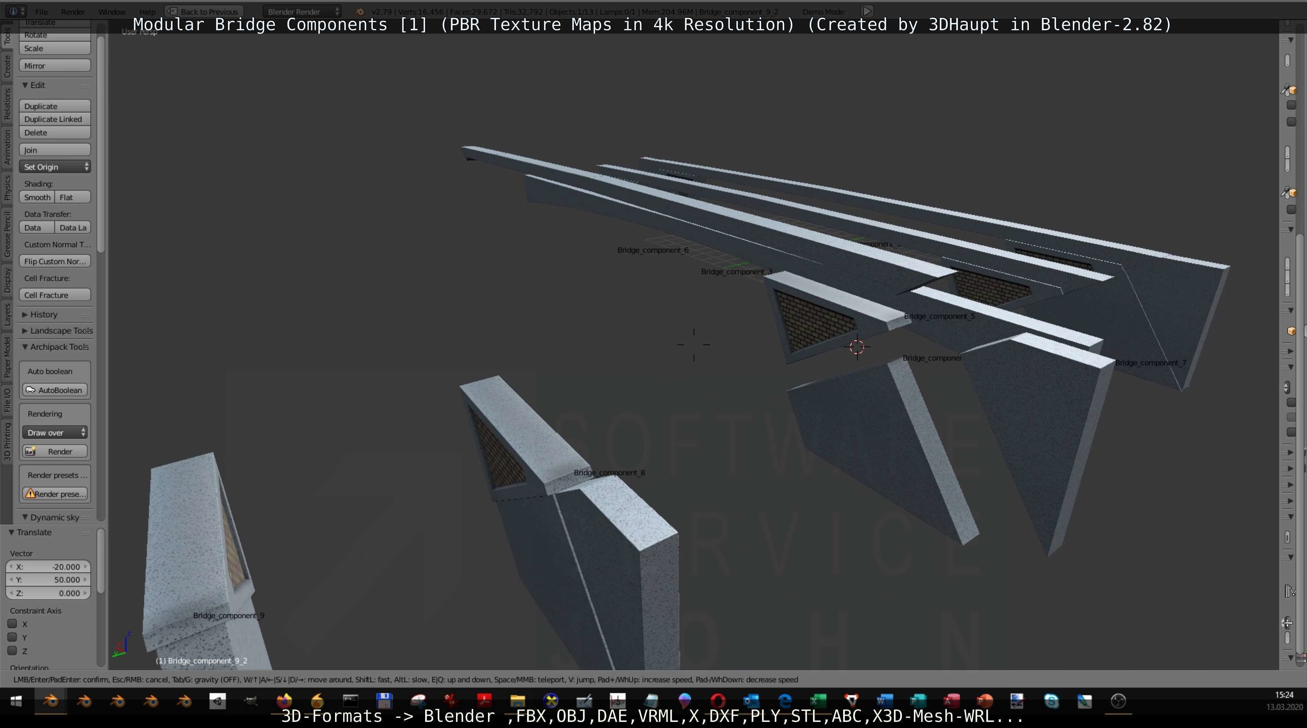Open the command prompt taskbar icon
Image resolution: width=1307 pixels, height=728 pixels.
click(351, 701)
